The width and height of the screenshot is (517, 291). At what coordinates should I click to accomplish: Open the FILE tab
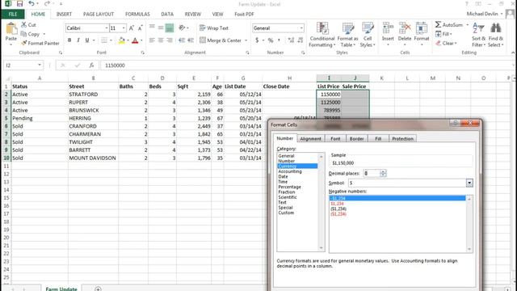tap(13, 15)
